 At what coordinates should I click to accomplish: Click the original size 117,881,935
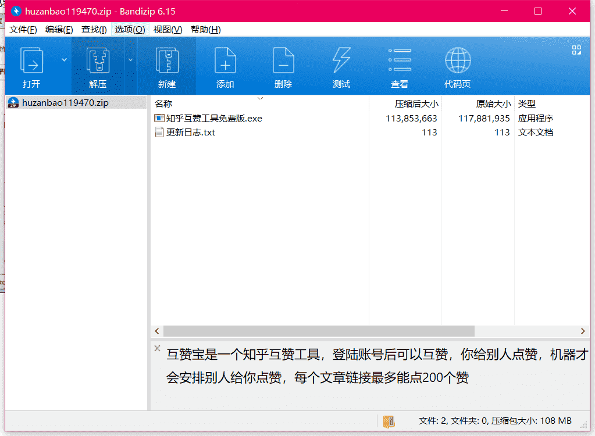[484, 119]
